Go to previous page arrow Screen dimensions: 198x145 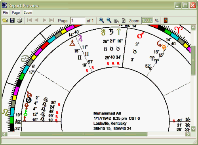pyautogui.click(x=37, y=20)
